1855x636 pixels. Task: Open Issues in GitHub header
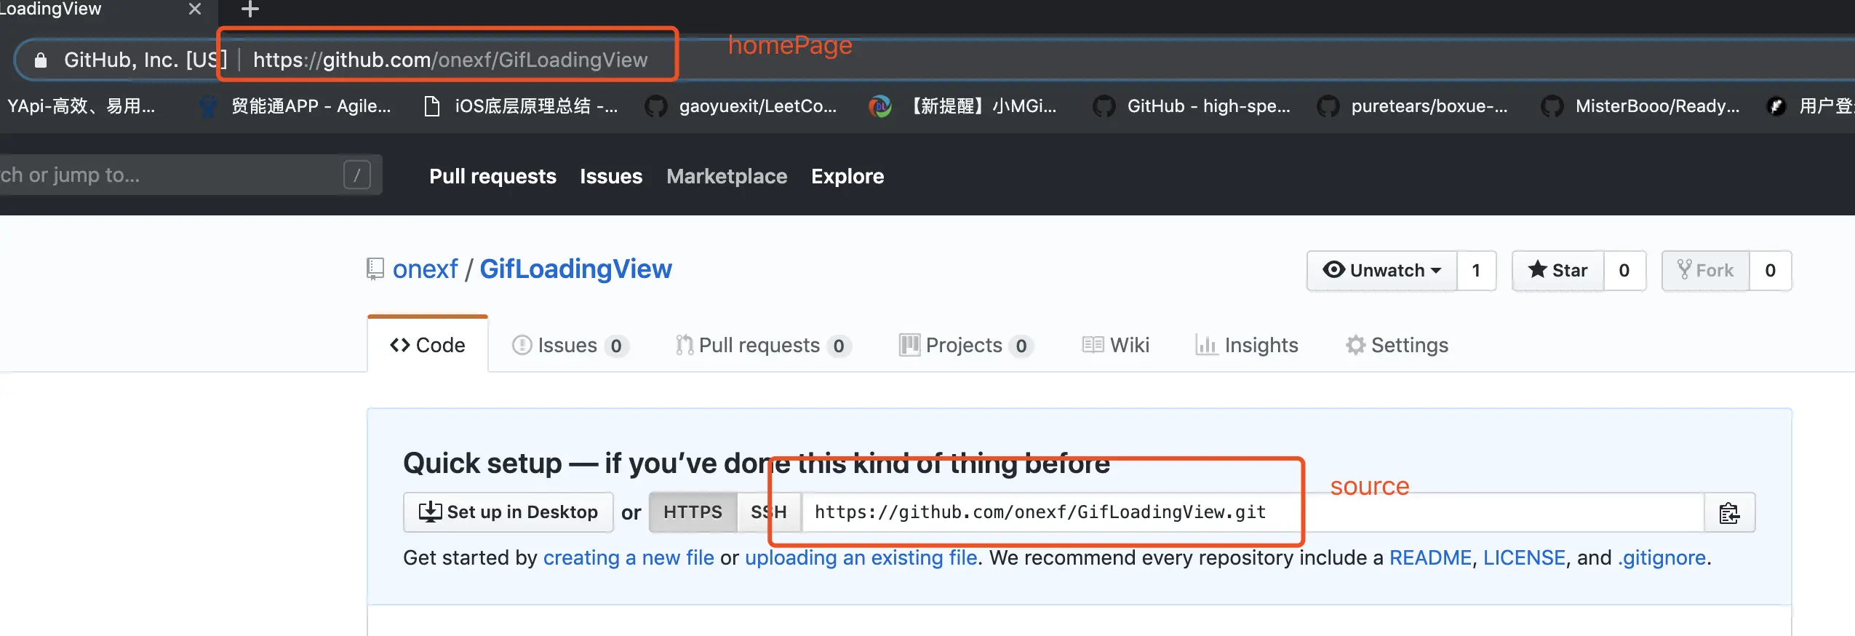coord(611,176)
